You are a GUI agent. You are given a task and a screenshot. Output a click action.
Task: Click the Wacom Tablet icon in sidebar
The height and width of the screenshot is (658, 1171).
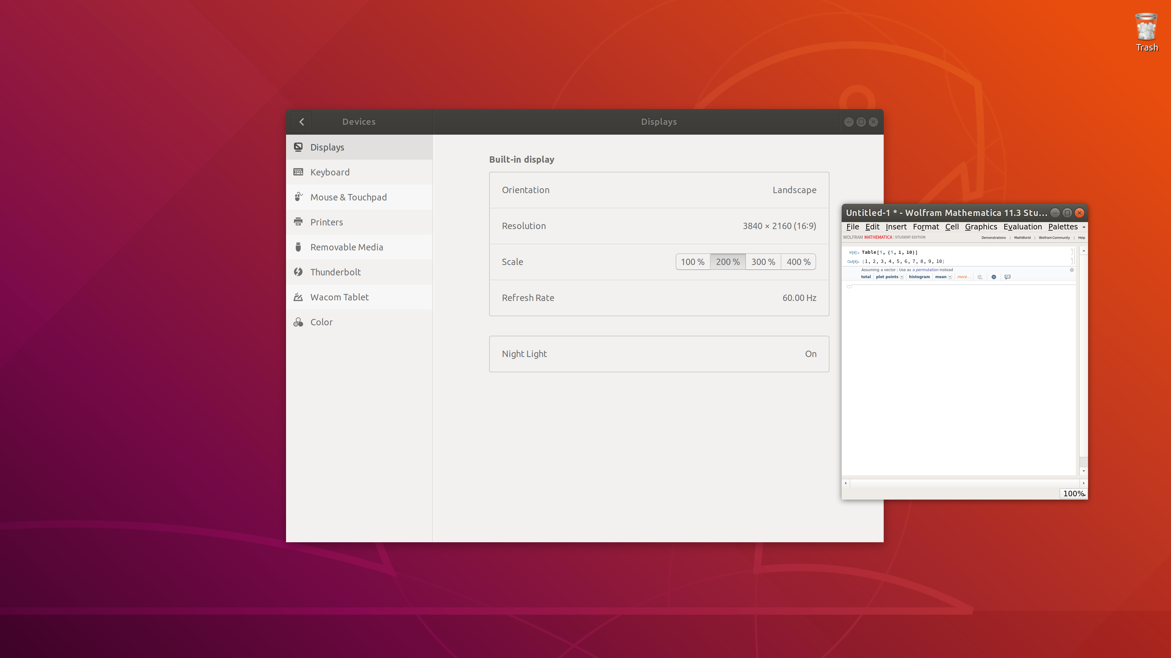(x=298, y=296)
